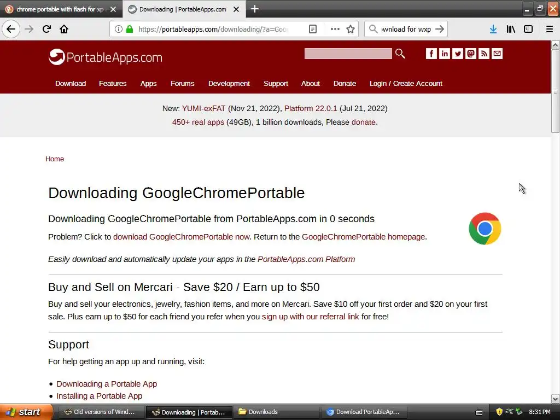Open the PortableApps.com Platform link
Viewport: 560px width, 420px height.
tap(306, 259)
